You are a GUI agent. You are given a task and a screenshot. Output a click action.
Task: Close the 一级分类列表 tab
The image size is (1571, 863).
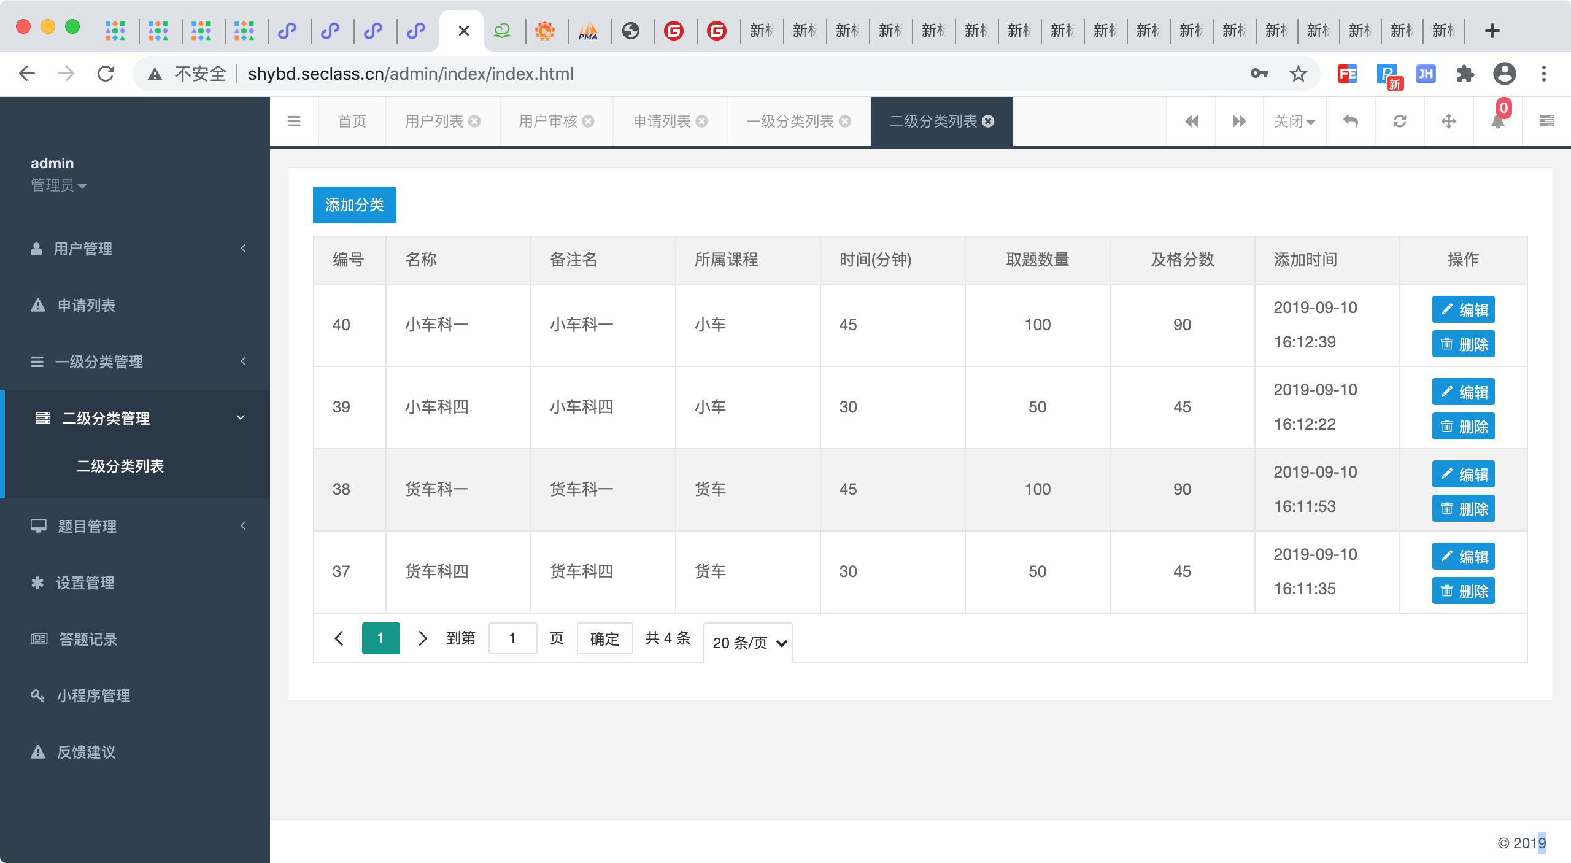pos(845,122)
